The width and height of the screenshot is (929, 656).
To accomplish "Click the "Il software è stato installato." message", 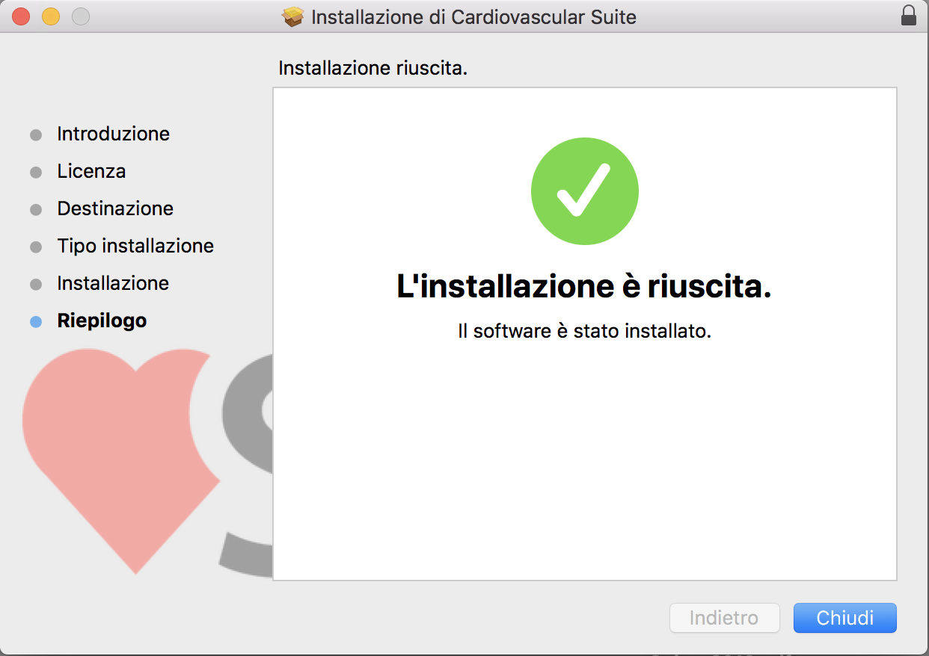I will click(x=584, y=330).
